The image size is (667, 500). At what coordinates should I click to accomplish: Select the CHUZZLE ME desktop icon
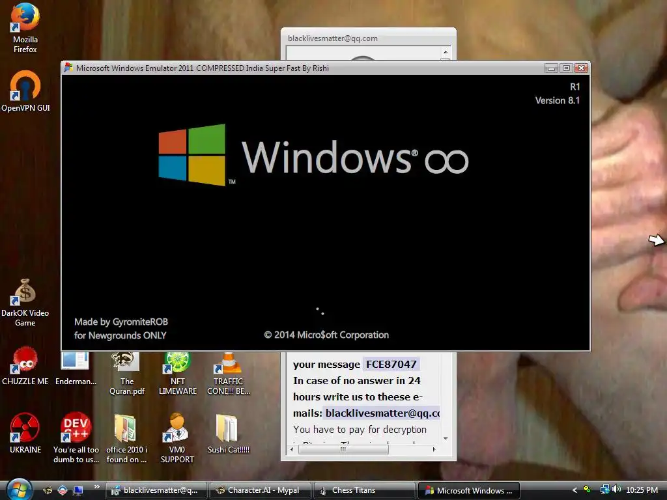tap(25, 366)
